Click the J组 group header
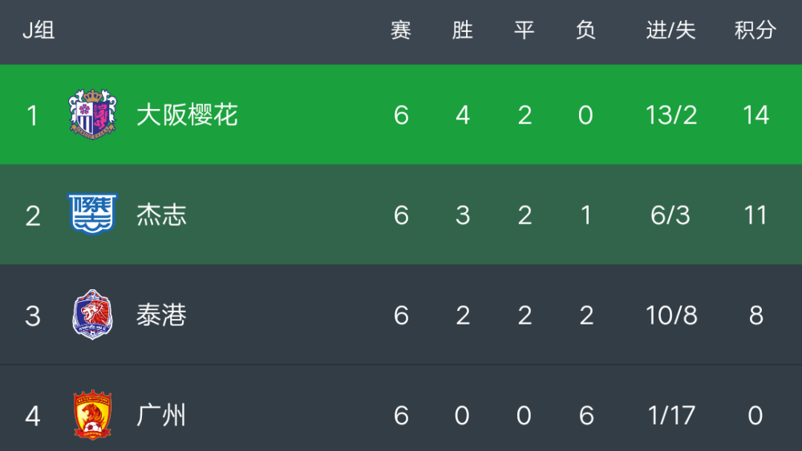Image resolution: width=802 pixels, height=451 pixels. point(38,30)
